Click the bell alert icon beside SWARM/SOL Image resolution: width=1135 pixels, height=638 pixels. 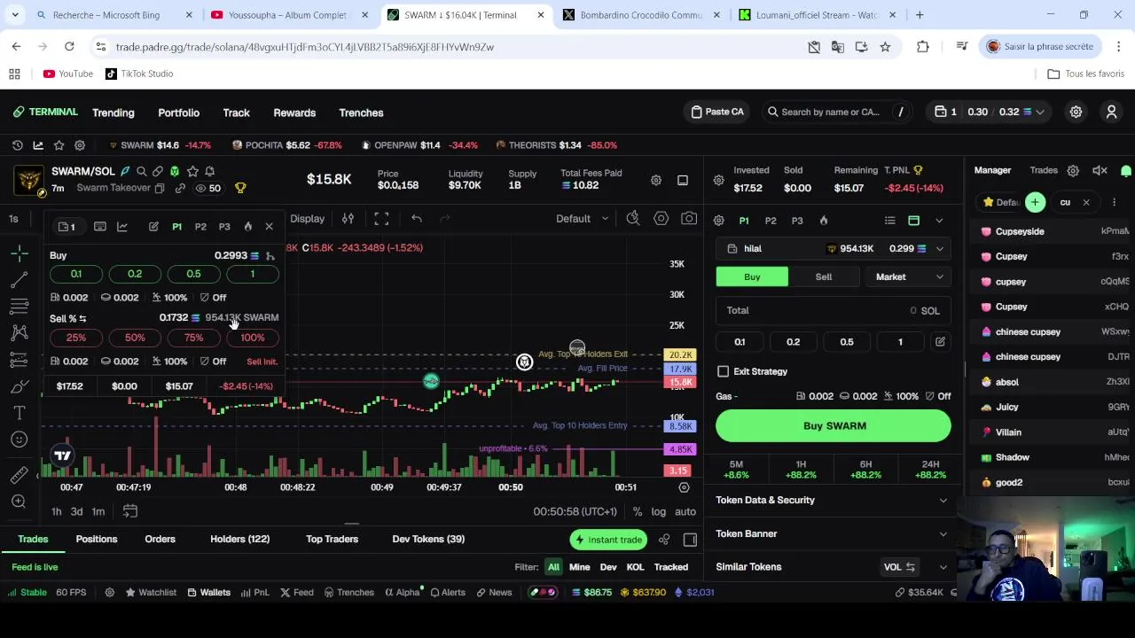[209, 171]
